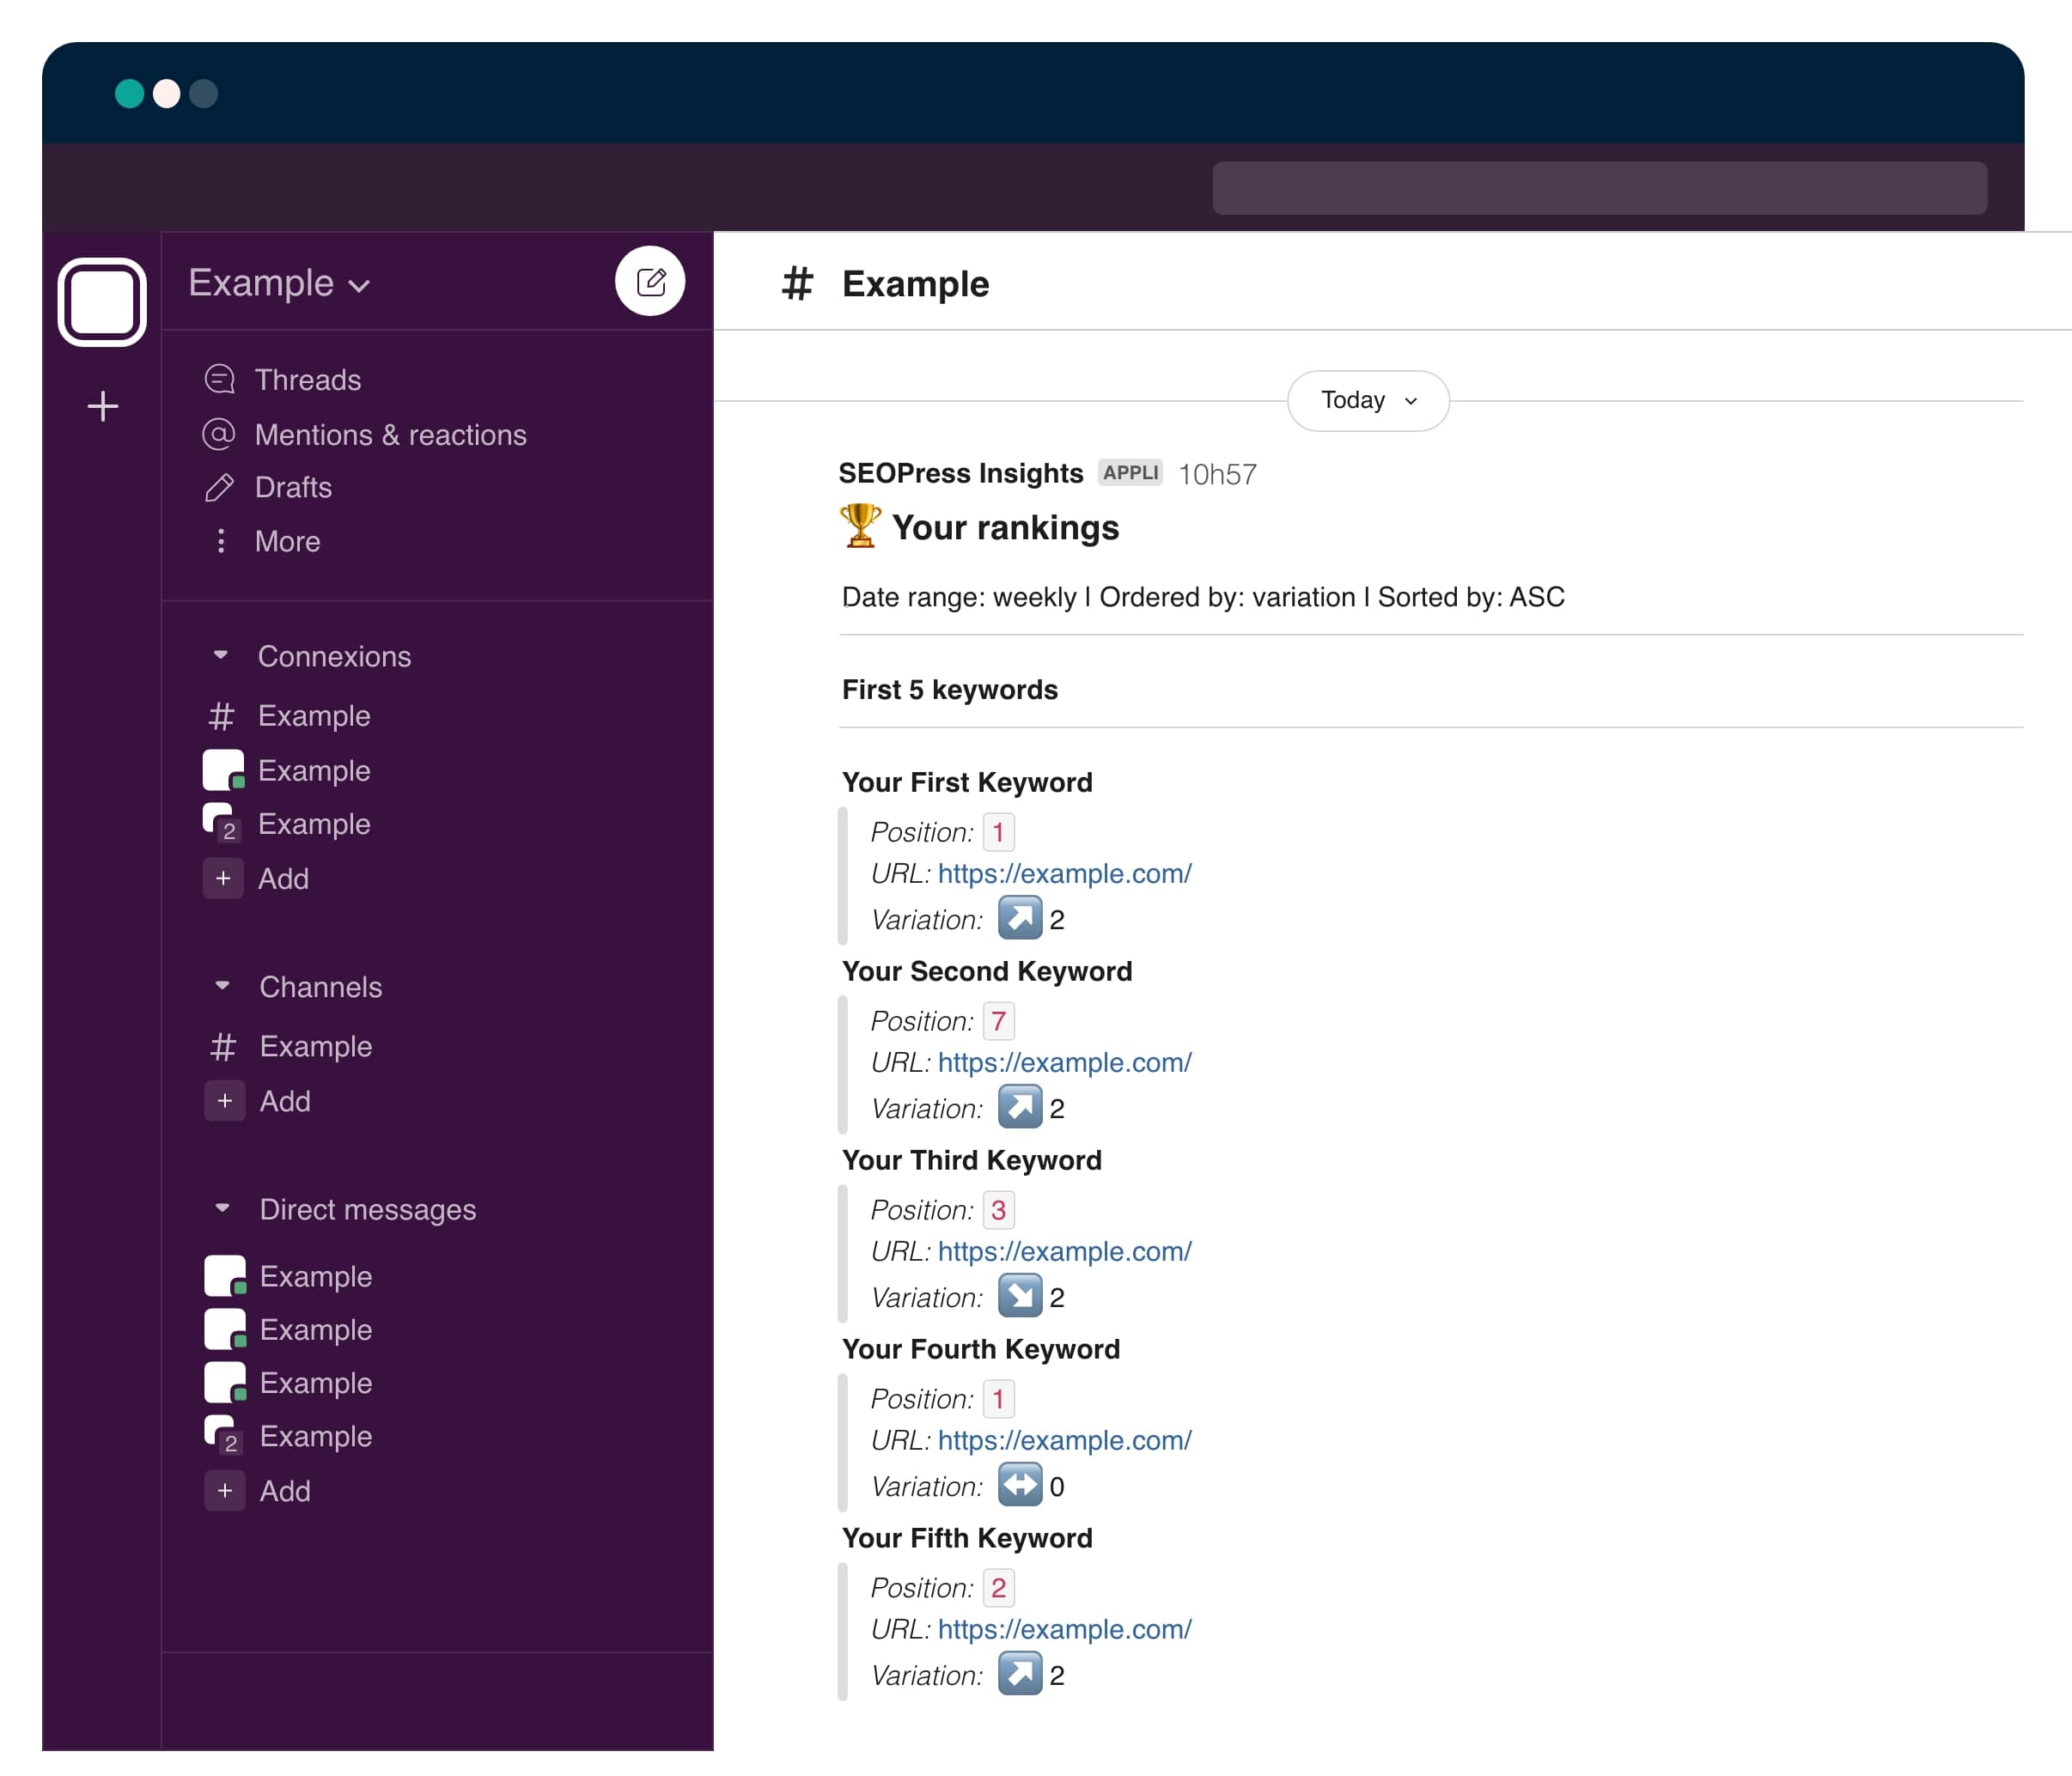Click first avatar under Direct messages
The height and width of the screenshot is (1776, 2072).
click(225, 1276)
